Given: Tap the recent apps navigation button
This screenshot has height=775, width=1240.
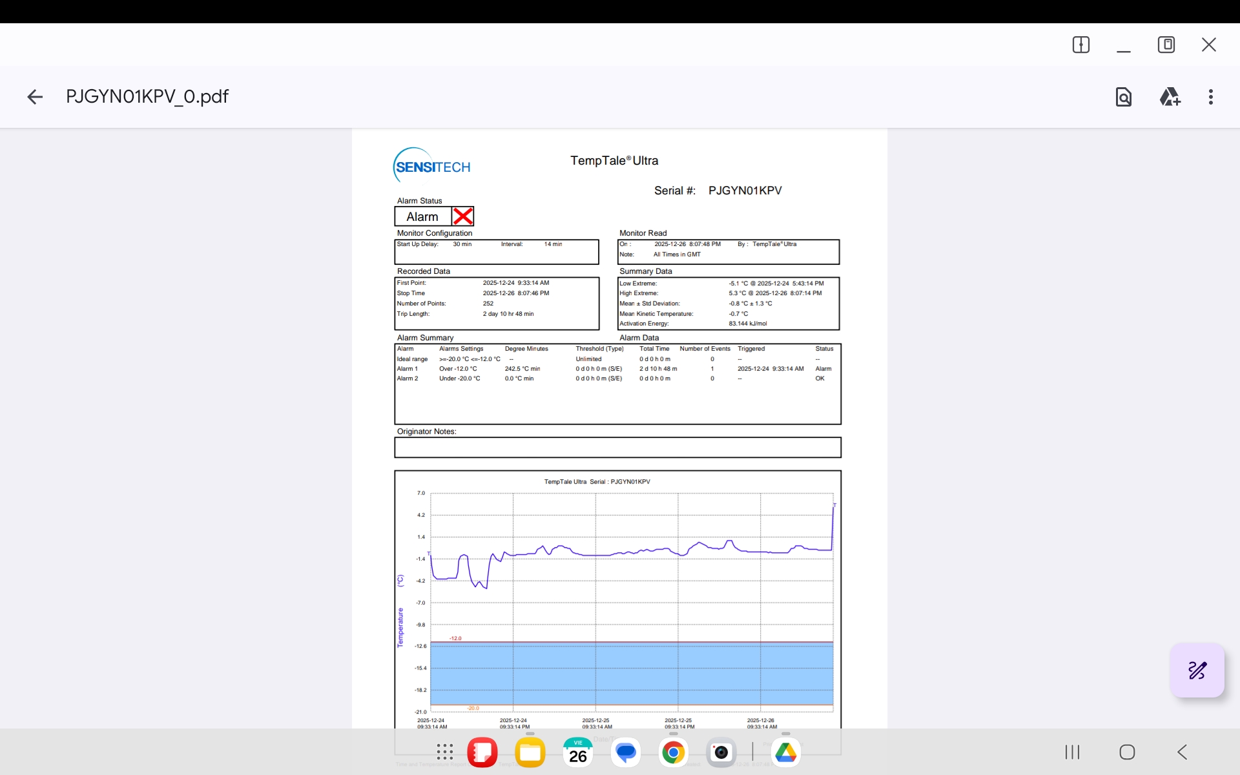Looking at the screenshot, I should tap(1072, 752).
